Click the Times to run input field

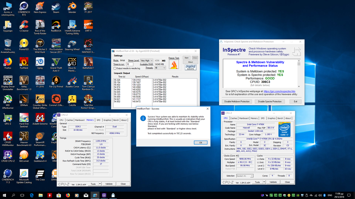[x=130, y=64]
